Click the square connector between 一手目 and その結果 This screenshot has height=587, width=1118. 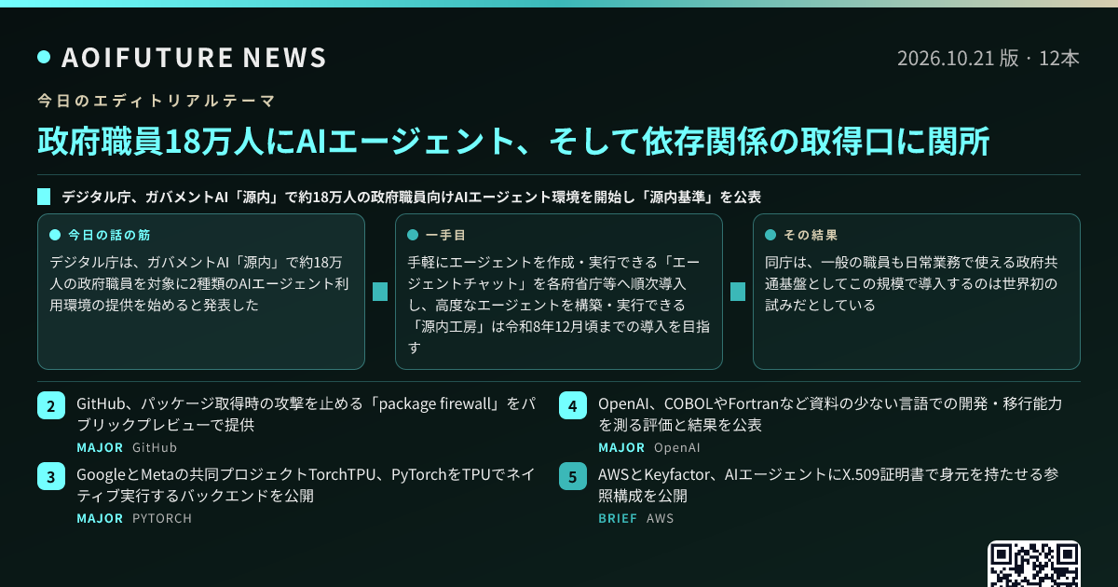point(738,292)
